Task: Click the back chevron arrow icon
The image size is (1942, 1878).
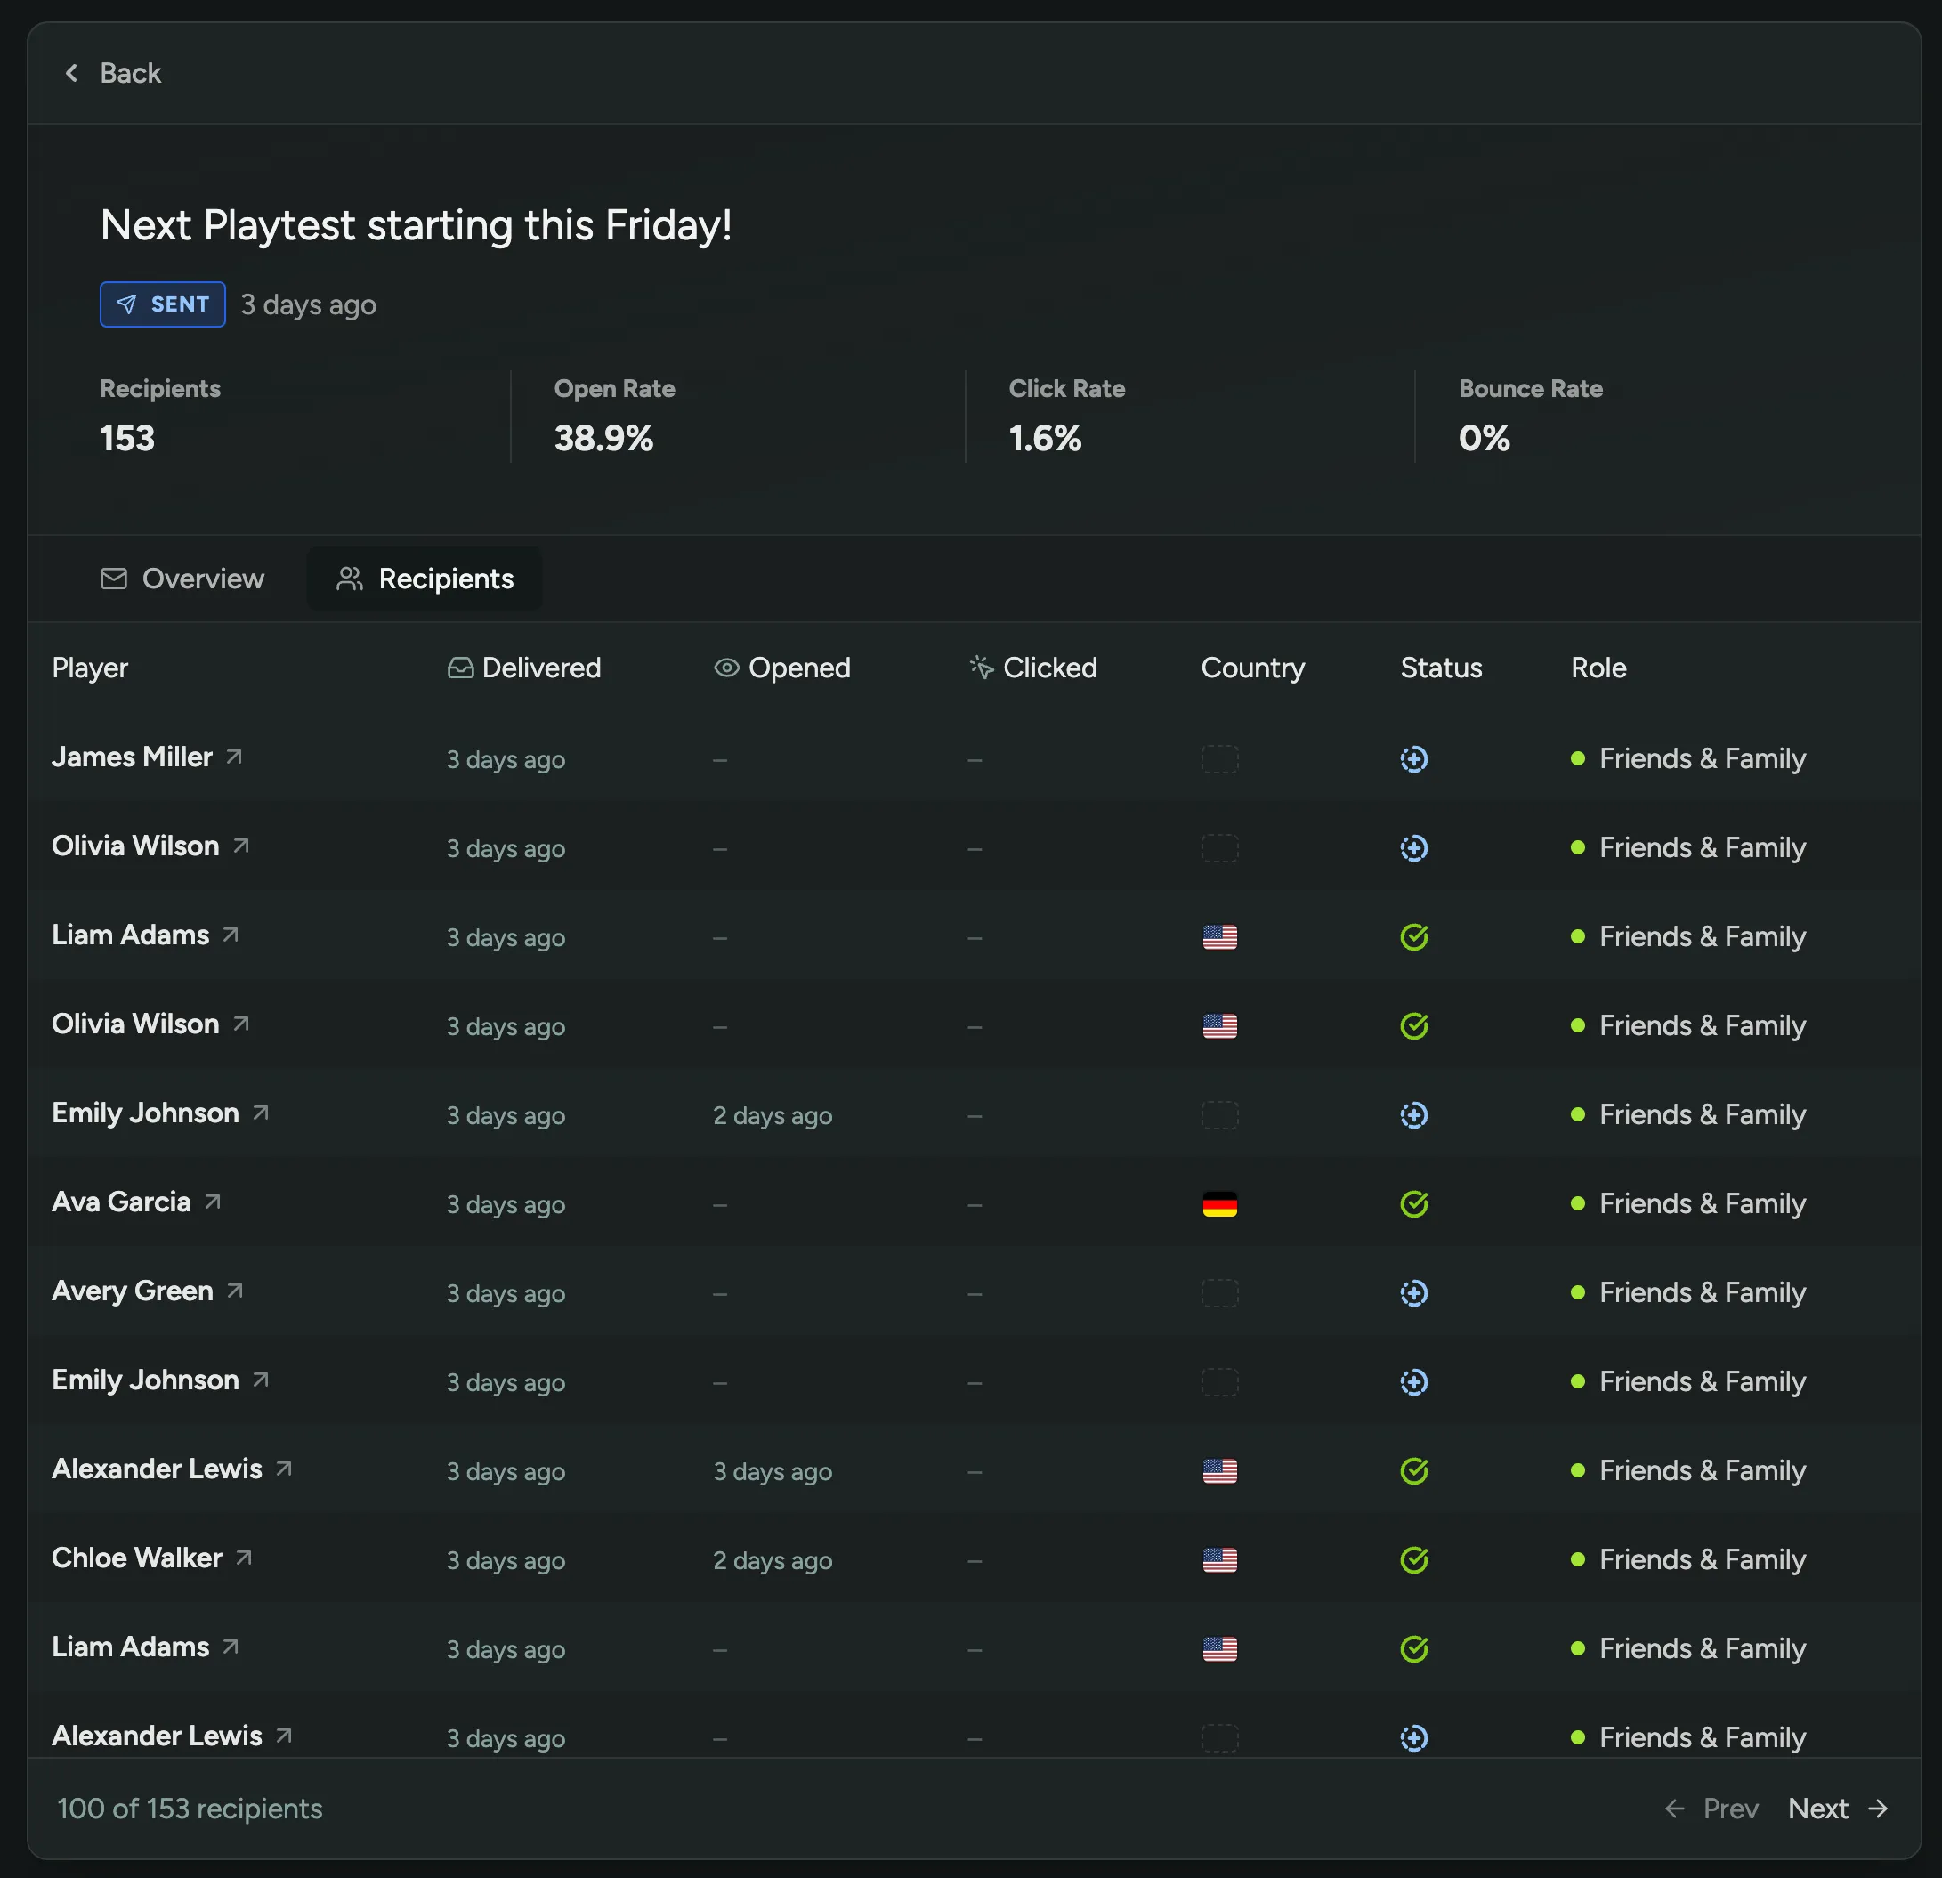Action: pyautogui.click(x=71, y=73)
